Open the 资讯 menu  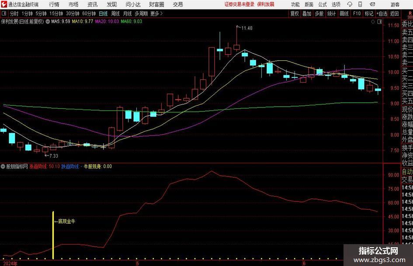(92, 4)
